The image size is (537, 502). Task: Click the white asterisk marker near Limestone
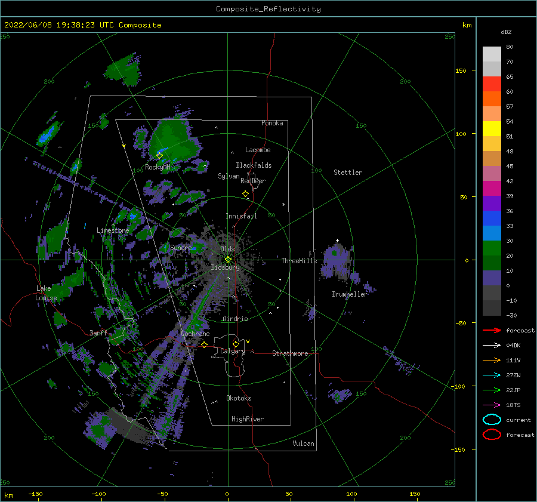coord(113,225)
